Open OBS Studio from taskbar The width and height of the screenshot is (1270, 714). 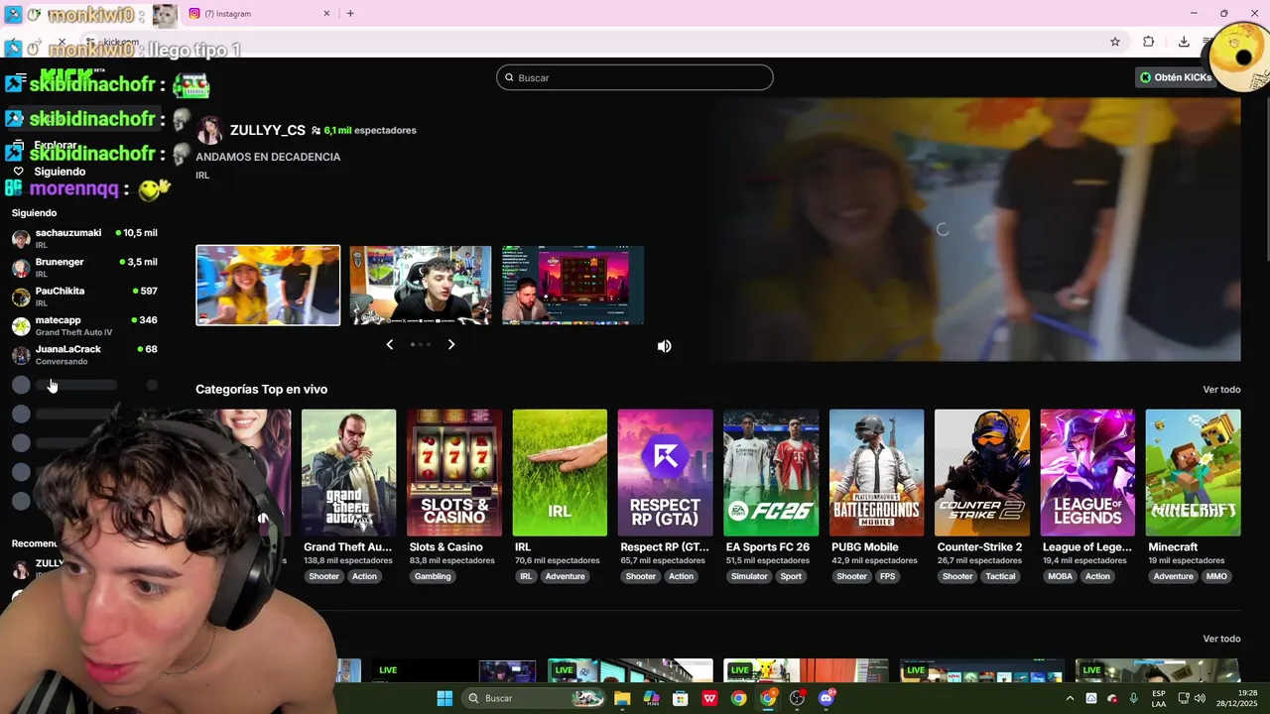tap(797, 698)
